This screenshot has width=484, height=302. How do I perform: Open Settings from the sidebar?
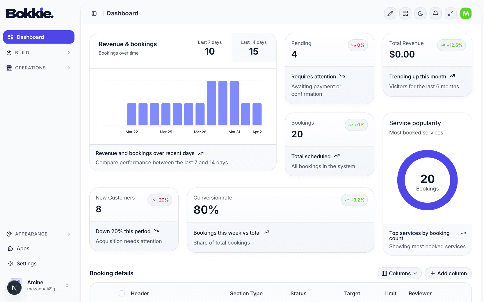pos(26,263)
